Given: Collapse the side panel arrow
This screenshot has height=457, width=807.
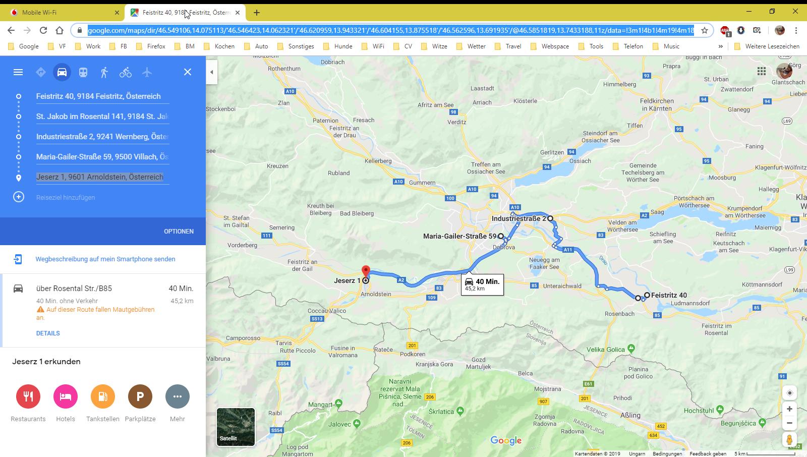Looking at the screenshot, I should 212,72.
